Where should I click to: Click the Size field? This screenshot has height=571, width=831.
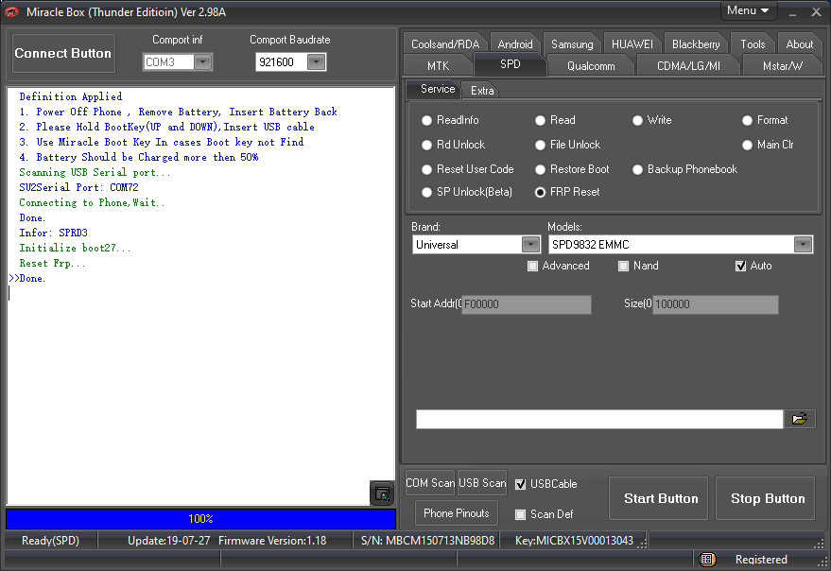point(716,304)
